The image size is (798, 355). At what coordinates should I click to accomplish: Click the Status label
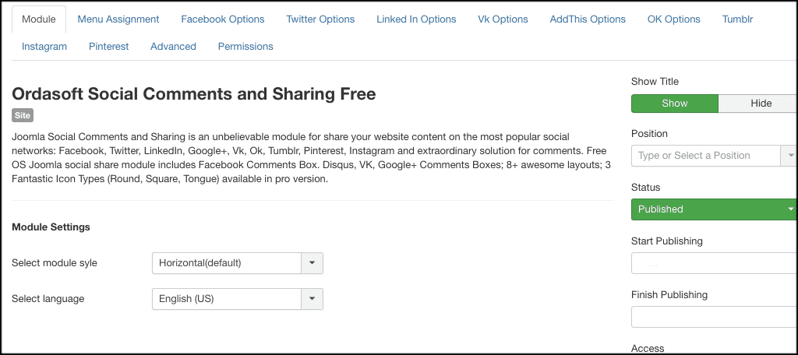pos(645,187)
